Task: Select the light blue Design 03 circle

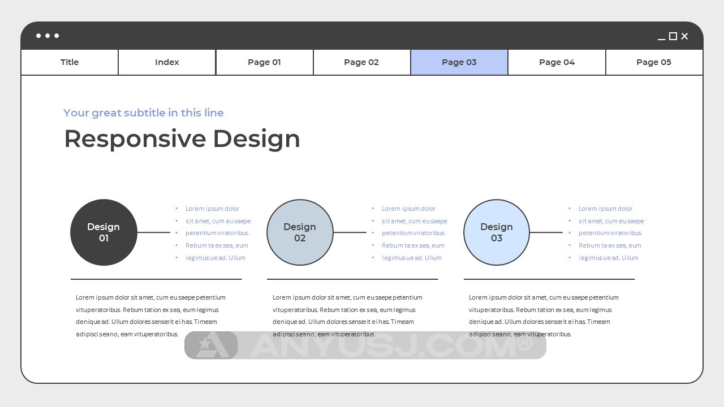Action: click(497, 232)
